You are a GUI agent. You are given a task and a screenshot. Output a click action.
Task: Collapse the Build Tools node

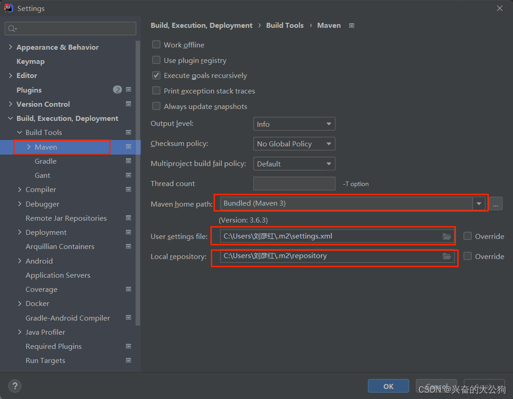(20, 132)
